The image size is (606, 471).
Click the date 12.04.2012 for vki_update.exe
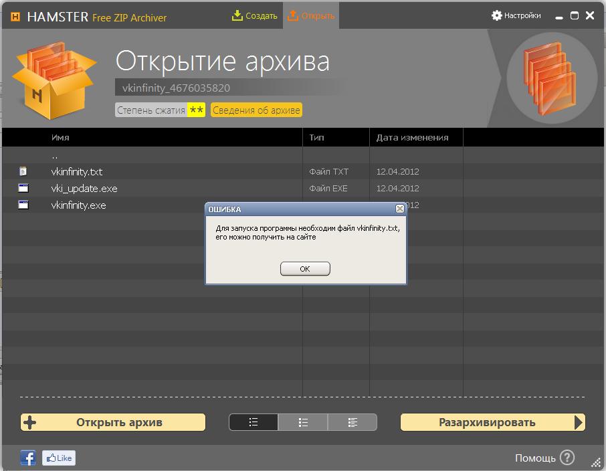tap(398, 188)
